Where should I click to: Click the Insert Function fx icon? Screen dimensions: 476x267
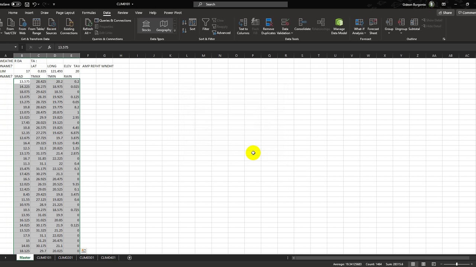coord(49,47)
